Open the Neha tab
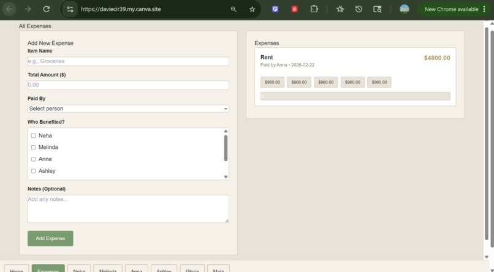 [x=79, y=268]
